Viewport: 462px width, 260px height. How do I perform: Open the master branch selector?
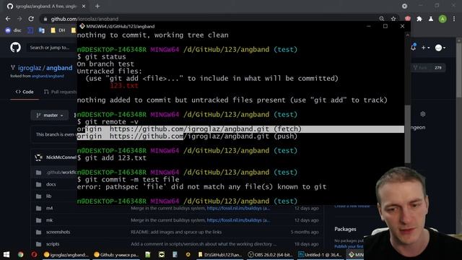click(50, 116)
